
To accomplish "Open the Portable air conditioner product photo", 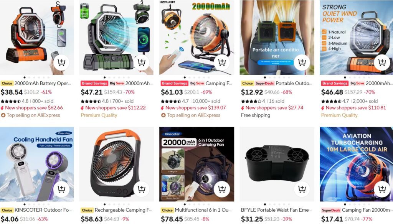I will (x=277, y=37).
